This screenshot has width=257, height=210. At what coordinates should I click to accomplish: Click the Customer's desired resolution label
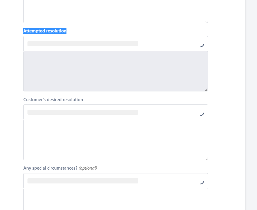53,100
